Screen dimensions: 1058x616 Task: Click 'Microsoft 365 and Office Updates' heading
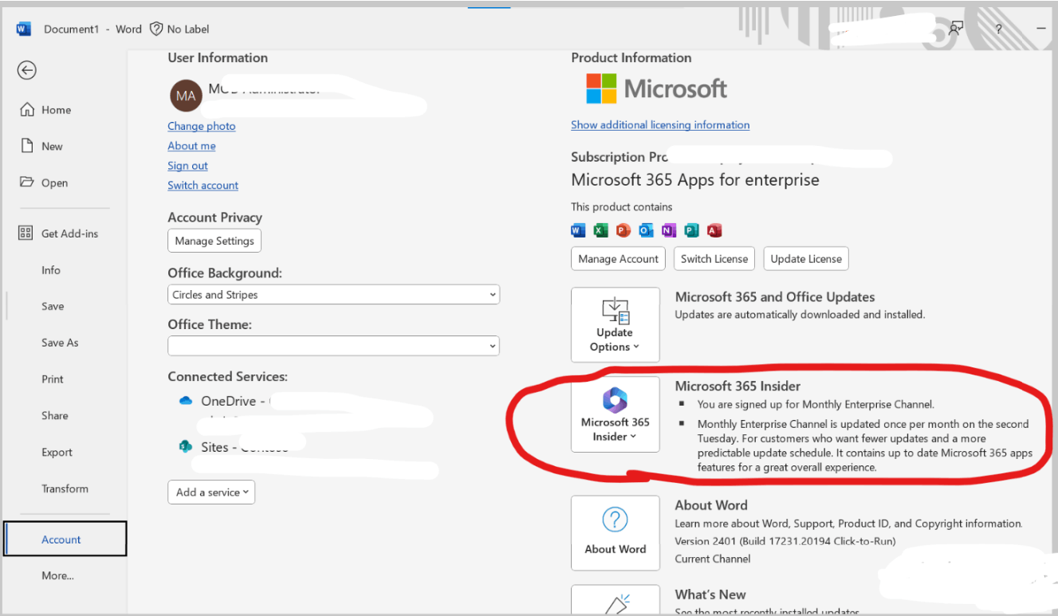click(x=775, y=296)
